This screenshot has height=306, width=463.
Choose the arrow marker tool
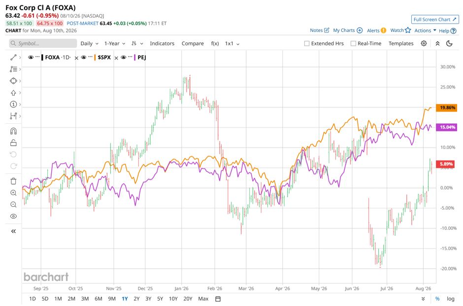point(13,93)
